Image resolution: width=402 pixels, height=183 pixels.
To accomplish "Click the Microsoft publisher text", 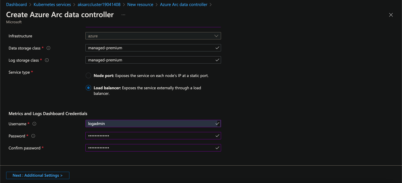I will point(14,22).
